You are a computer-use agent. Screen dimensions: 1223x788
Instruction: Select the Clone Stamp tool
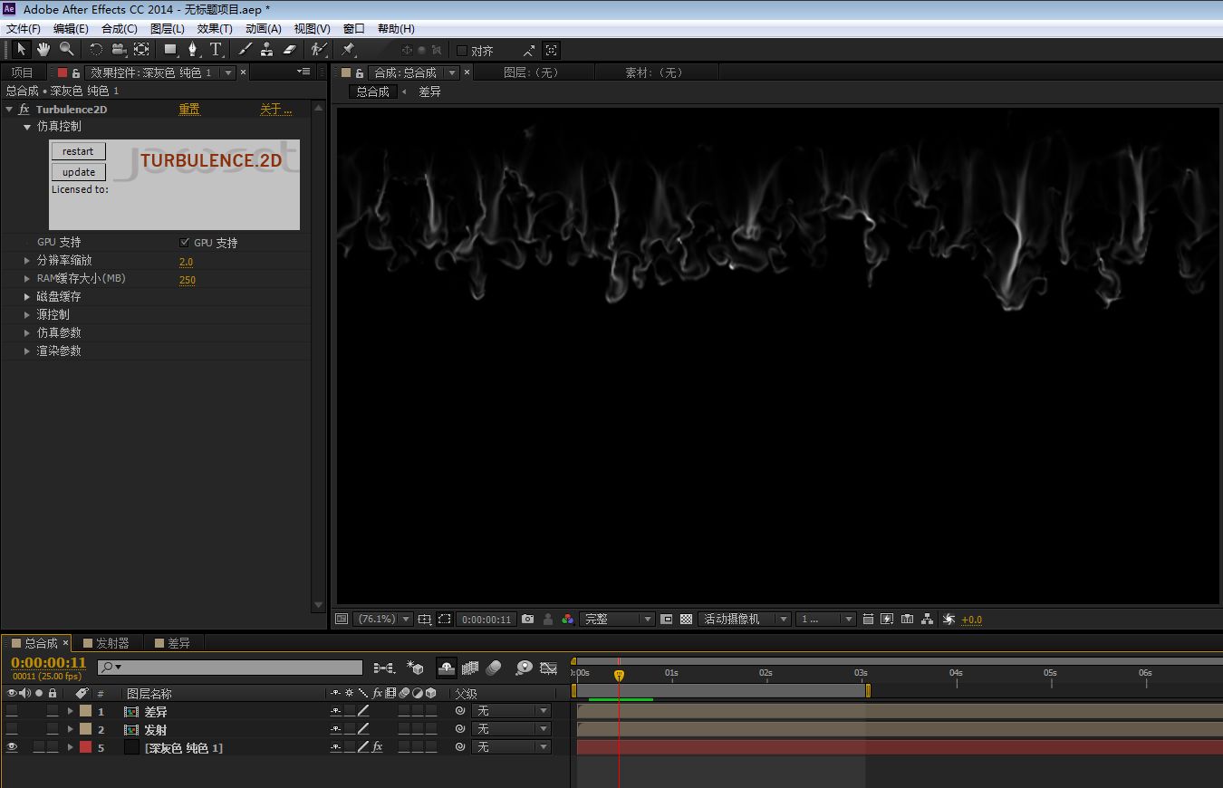267,50
